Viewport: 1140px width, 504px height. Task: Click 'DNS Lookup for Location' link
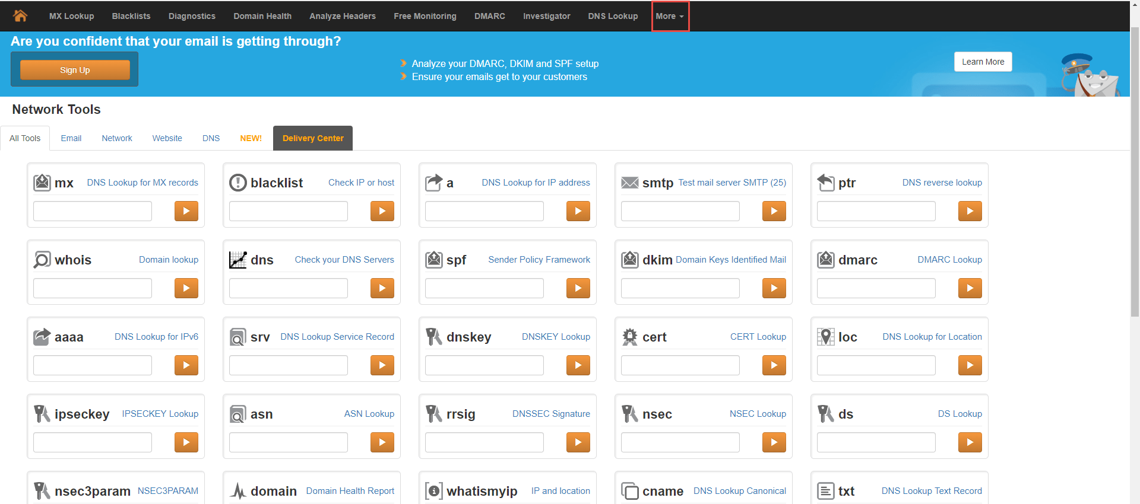click(x=932, y=337)
